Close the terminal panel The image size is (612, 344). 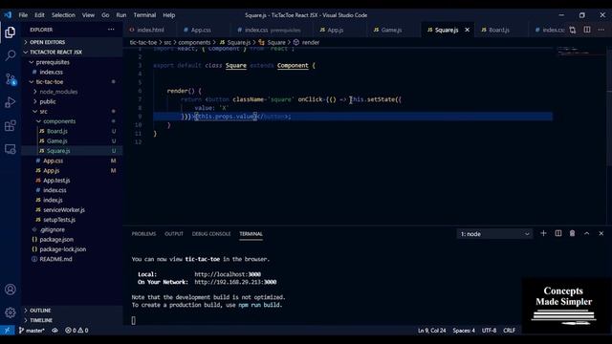pyautogui.click(x=601, y=233)
